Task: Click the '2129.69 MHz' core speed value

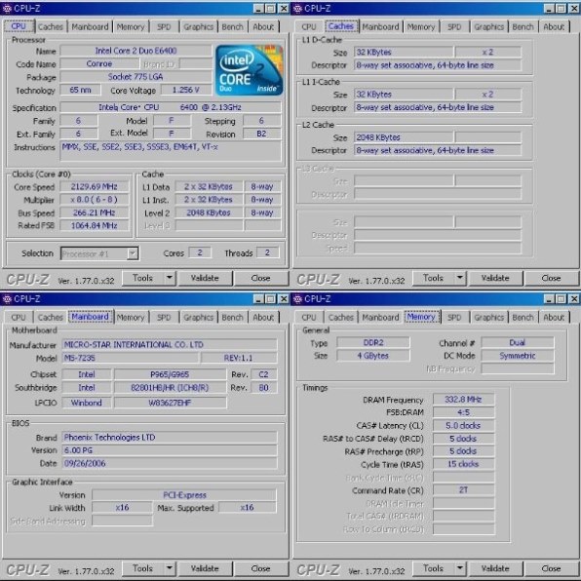Action: tap(95, 187)
